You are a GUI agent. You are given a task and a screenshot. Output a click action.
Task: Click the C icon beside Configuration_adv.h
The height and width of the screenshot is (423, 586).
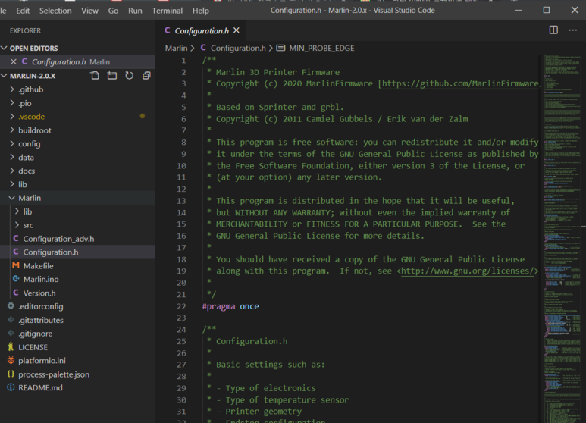[x=16, y=238]
